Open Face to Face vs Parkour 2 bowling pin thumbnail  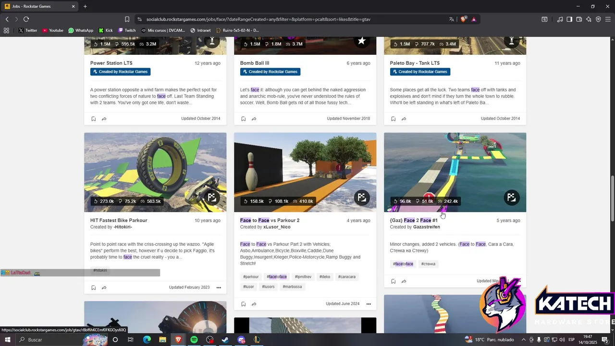tap(305, 172)
